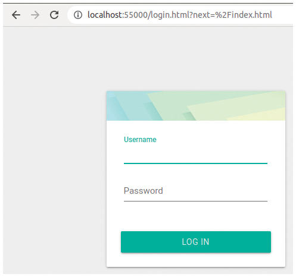Viewport: 296px width, 277px height.
Task: Focus the address bar URL text
Action: point(180,15)
